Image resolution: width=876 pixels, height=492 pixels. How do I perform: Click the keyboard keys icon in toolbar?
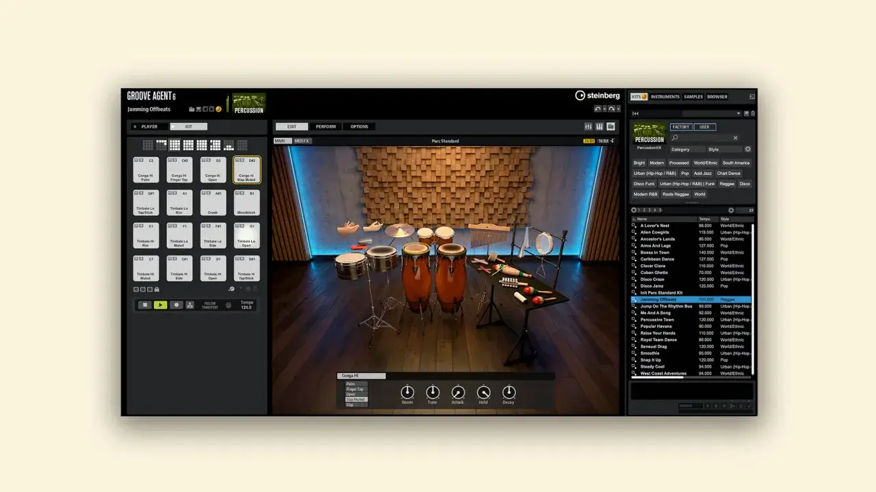coord(600,126)
